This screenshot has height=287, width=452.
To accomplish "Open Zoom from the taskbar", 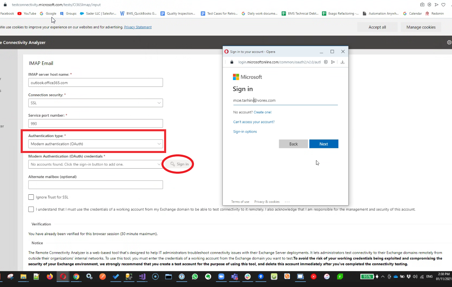I will (221, 276).
